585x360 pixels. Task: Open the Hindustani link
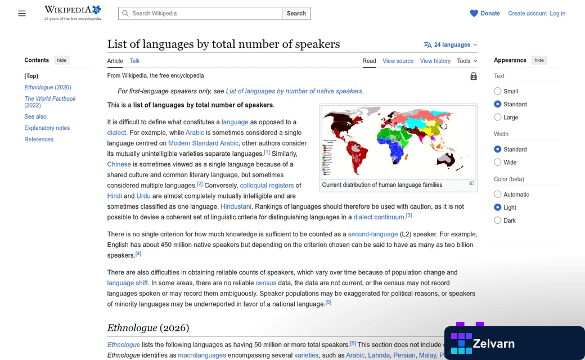(x=236, y=206)
